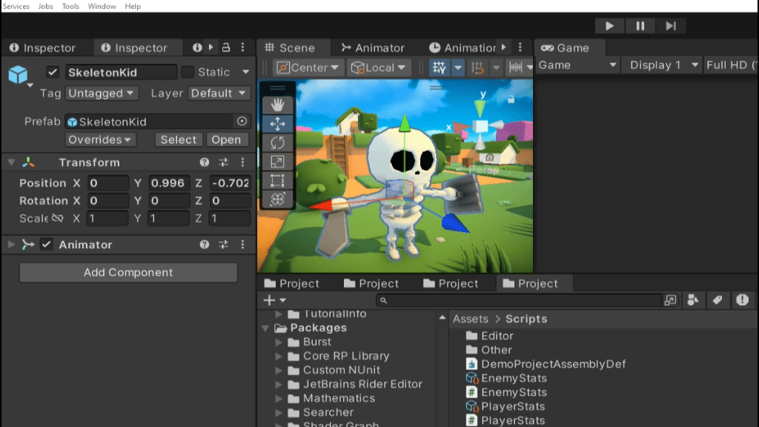
Task: Collapse the Transform component
Action: [11, 162]
